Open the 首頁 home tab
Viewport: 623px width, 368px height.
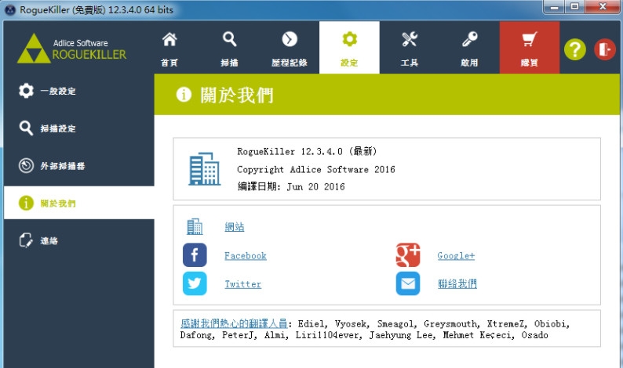[169, 48]
